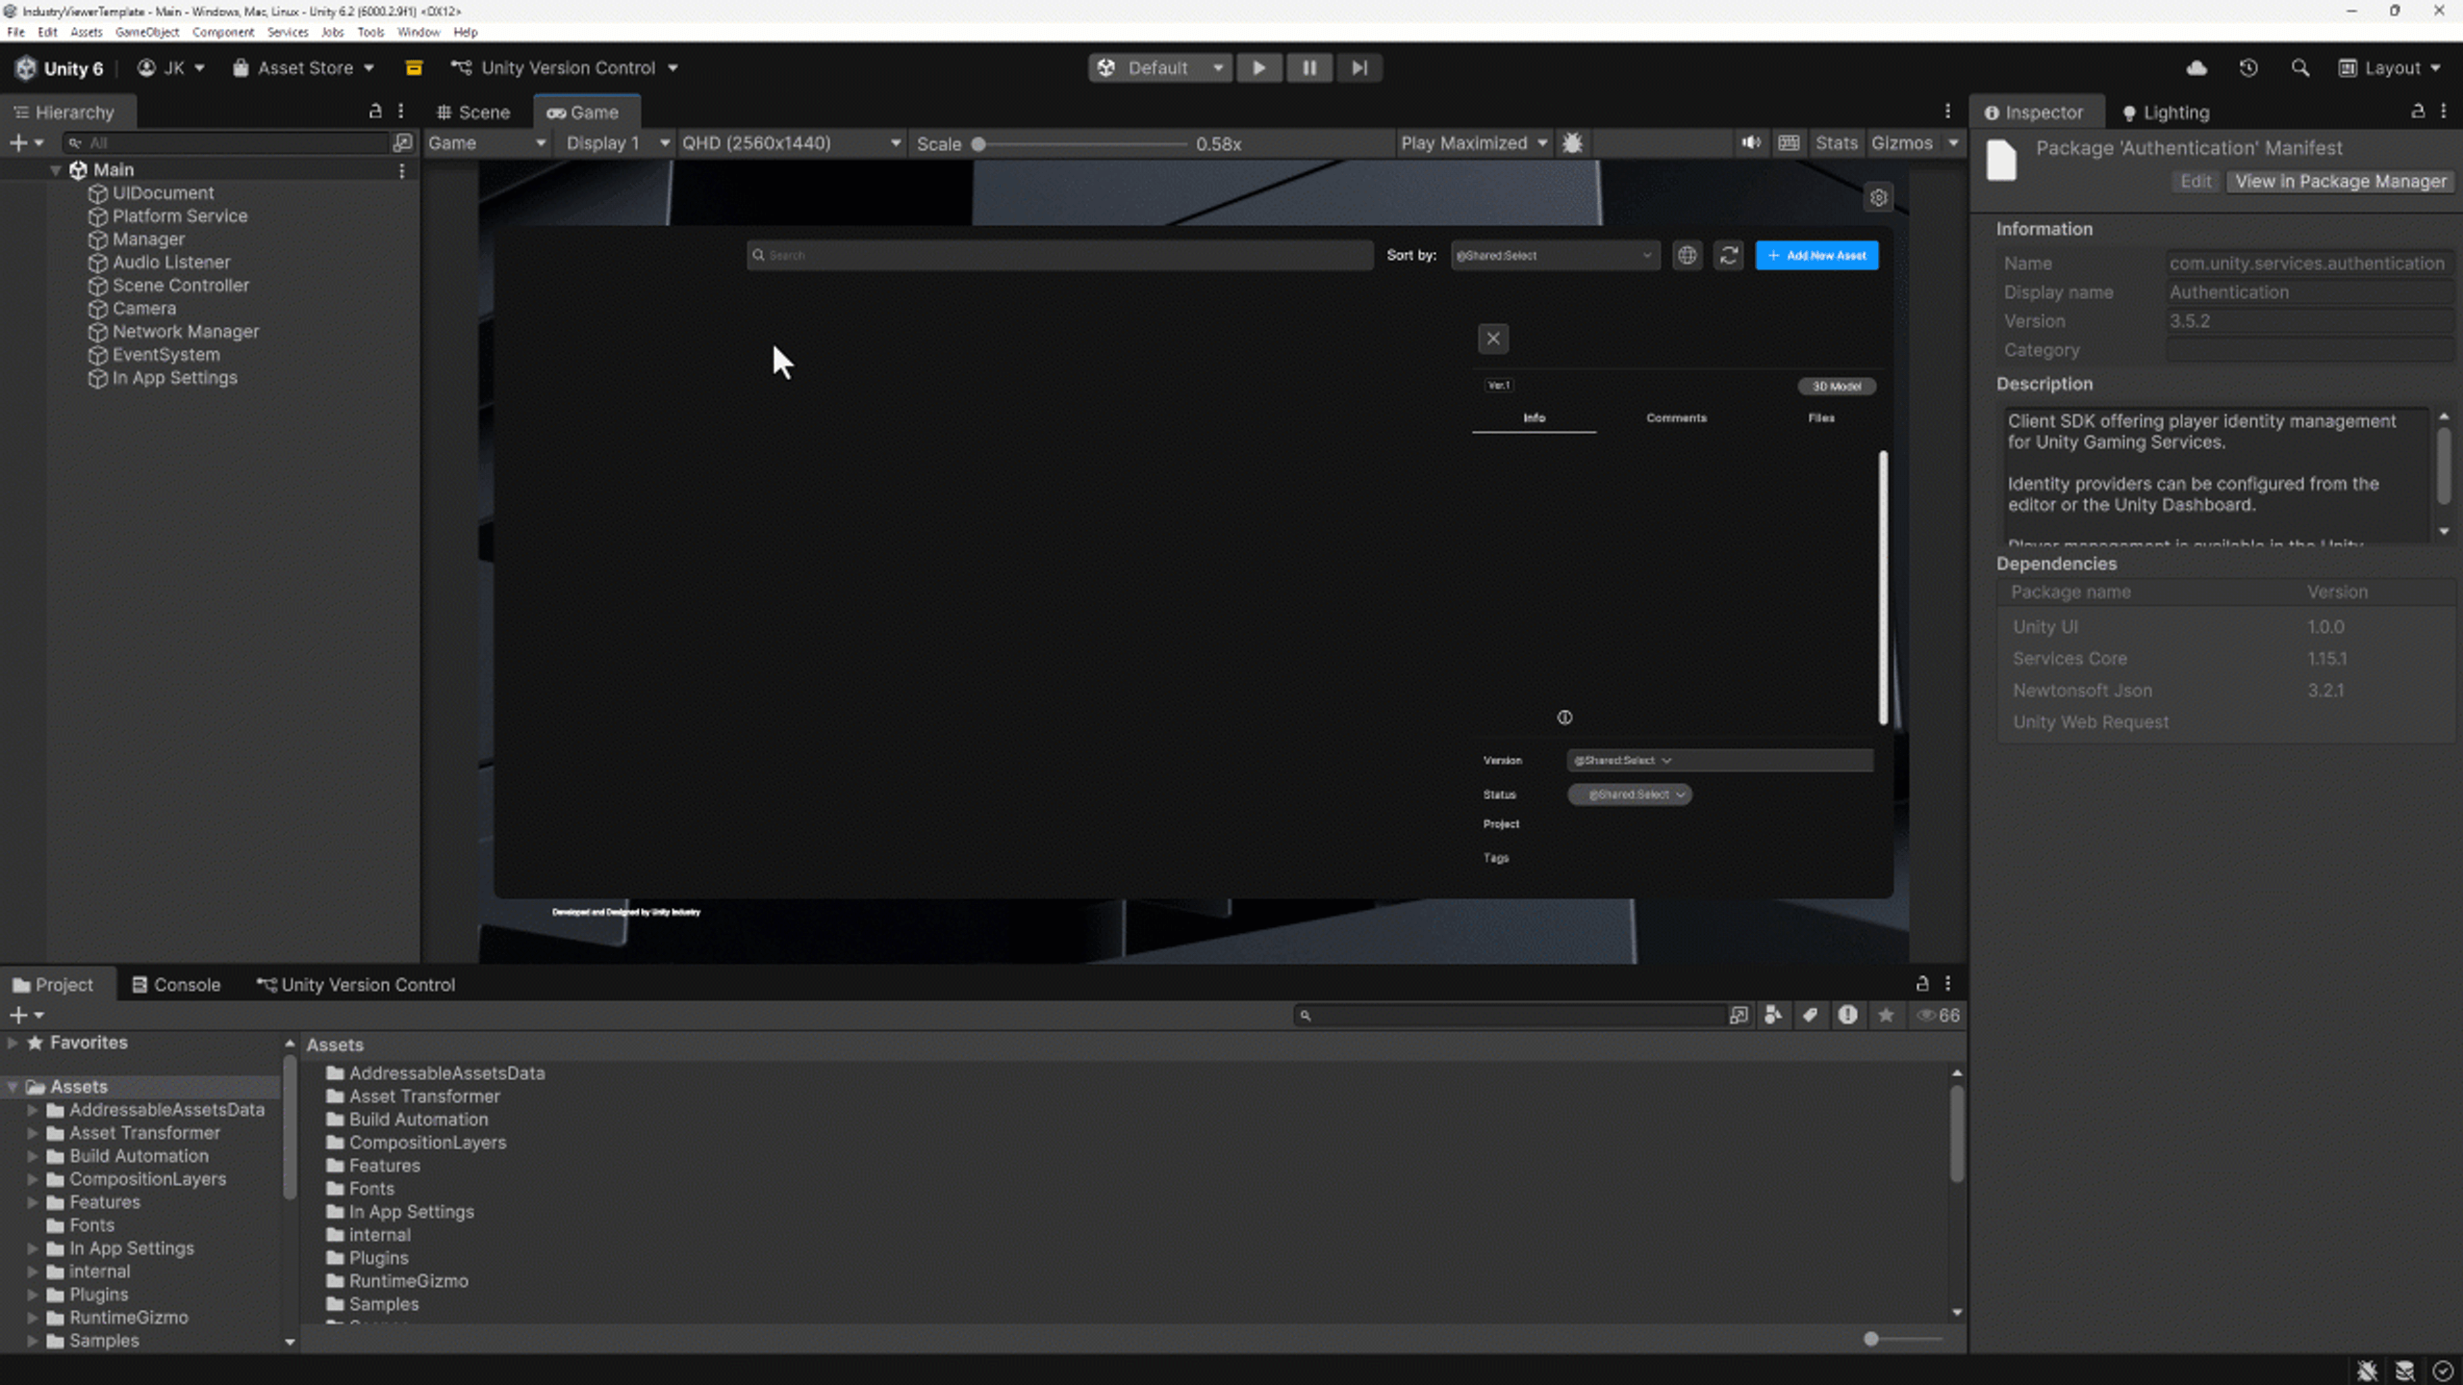
Task: Toggle Stats overlay in the Game view
Action: 1836,143
